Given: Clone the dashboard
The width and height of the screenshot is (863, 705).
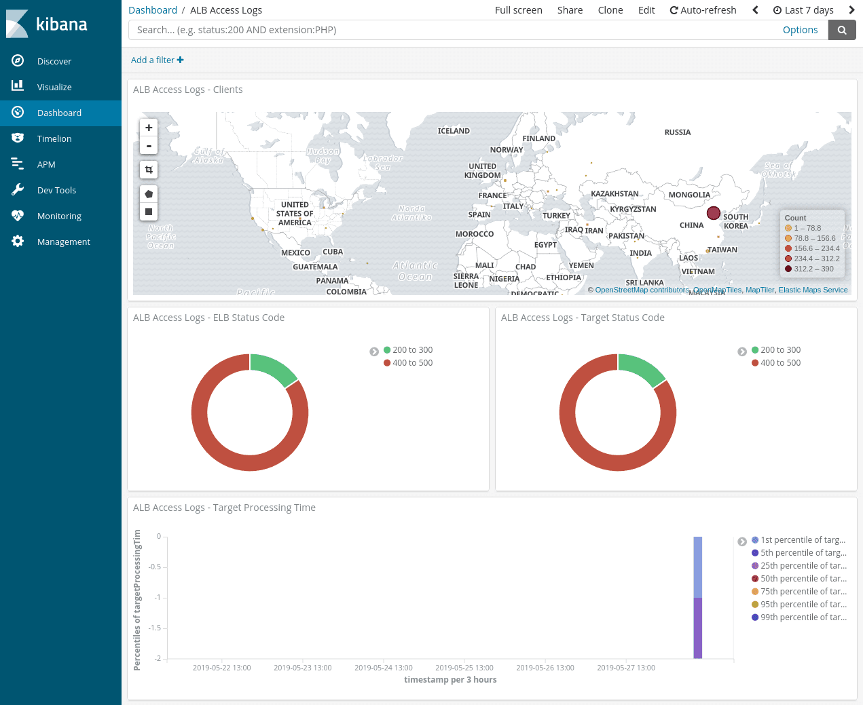Looking at the screenshot, I should pyautogui.click(x=610, y=10).
